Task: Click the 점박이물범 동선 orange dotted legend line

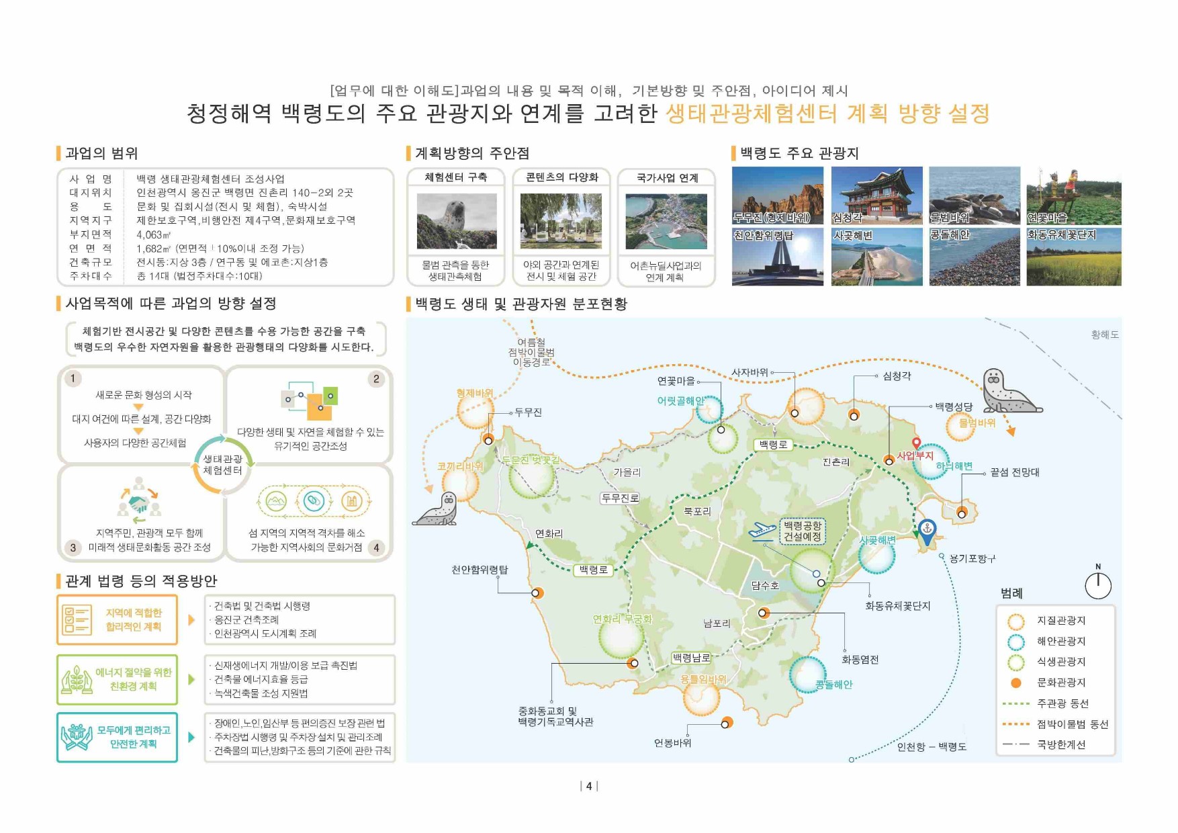Action: click(x=1015, y=724)
